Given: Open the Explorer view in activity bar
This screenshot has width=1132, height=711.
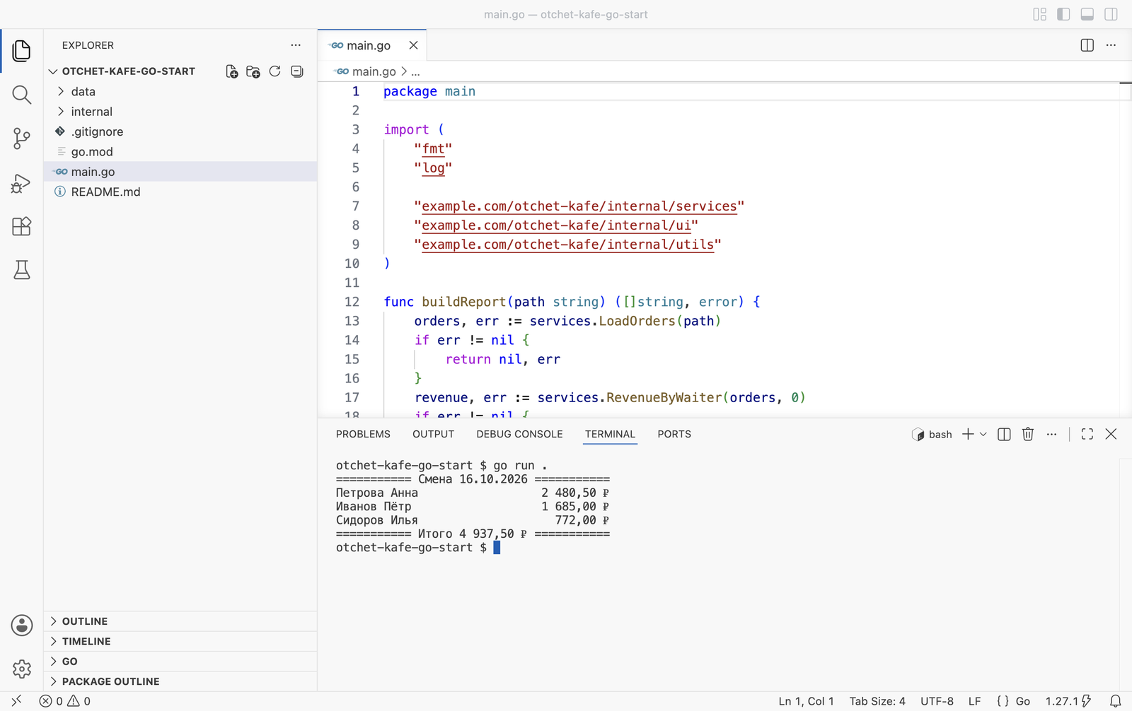Looking at the screenshot, I should tap(21, 51).
